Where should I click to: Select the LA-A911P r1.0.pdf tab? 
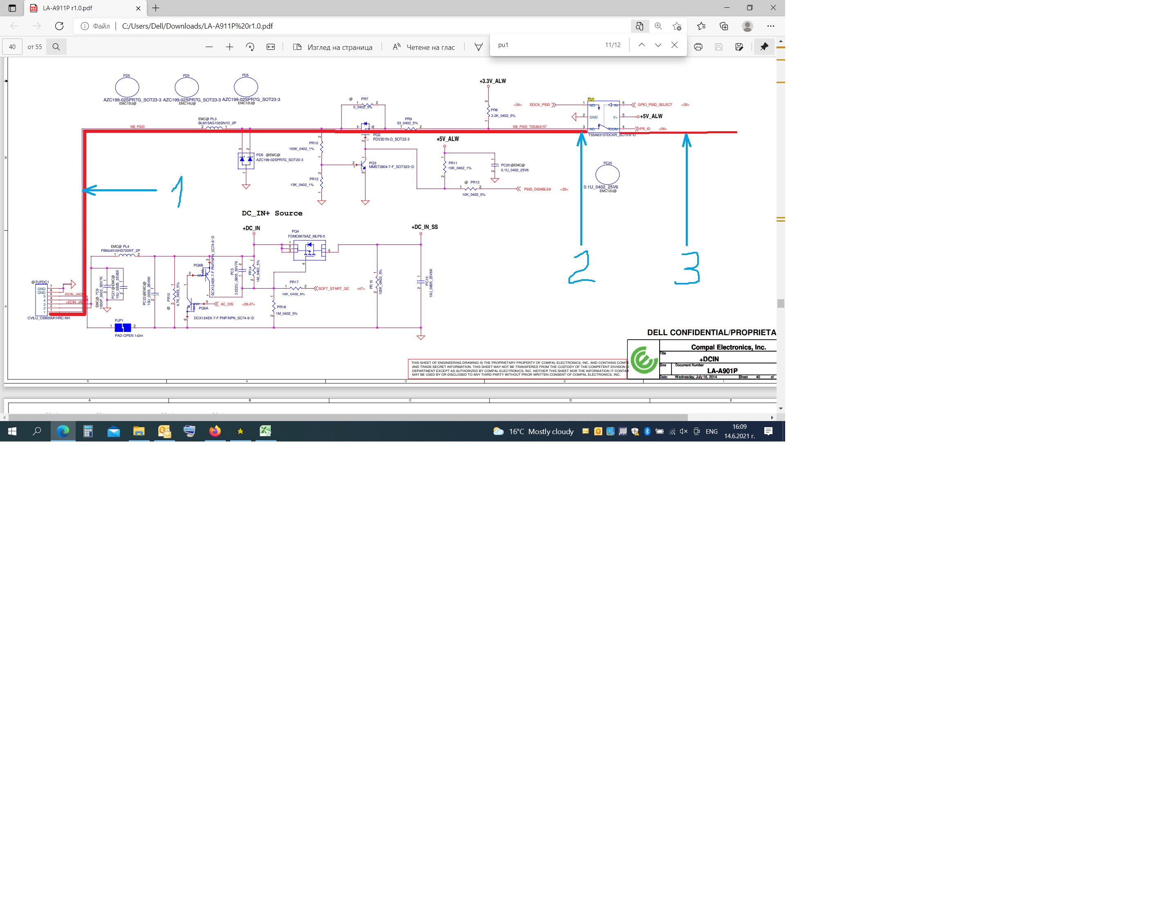[x=85, y=8]
